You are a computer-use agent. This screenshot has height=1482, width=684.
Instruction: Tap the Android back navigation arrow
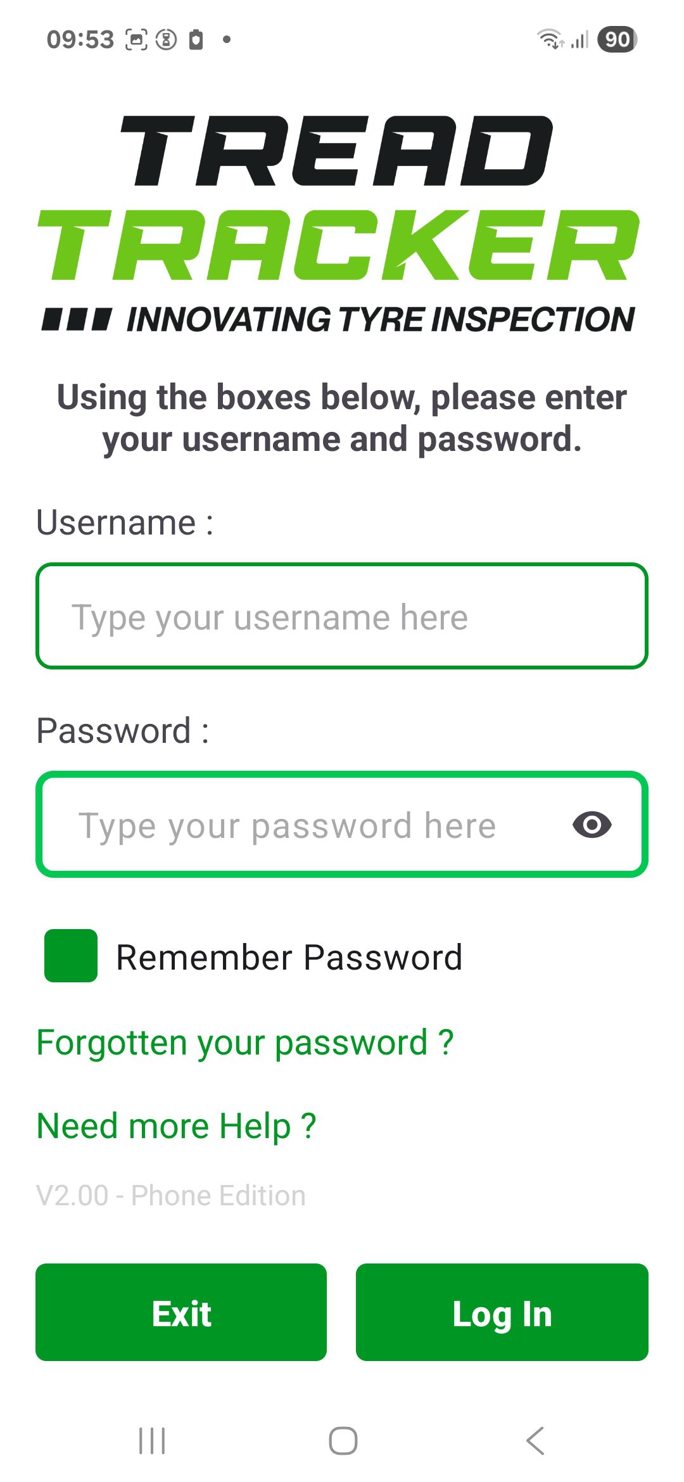tap(535, 1441)
